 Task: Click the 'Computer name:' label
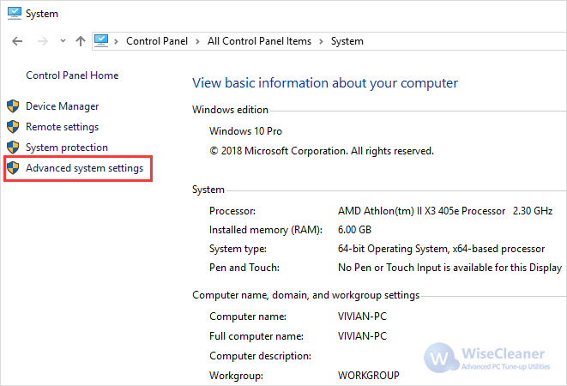pos(248,317)
